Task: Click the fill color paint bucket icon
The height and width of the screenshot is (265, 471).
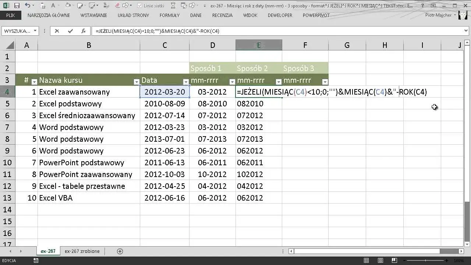Action: [68, 6]
